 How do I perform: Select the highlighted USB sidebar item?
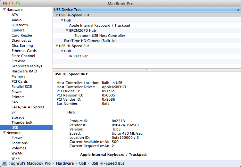point(26,128)
